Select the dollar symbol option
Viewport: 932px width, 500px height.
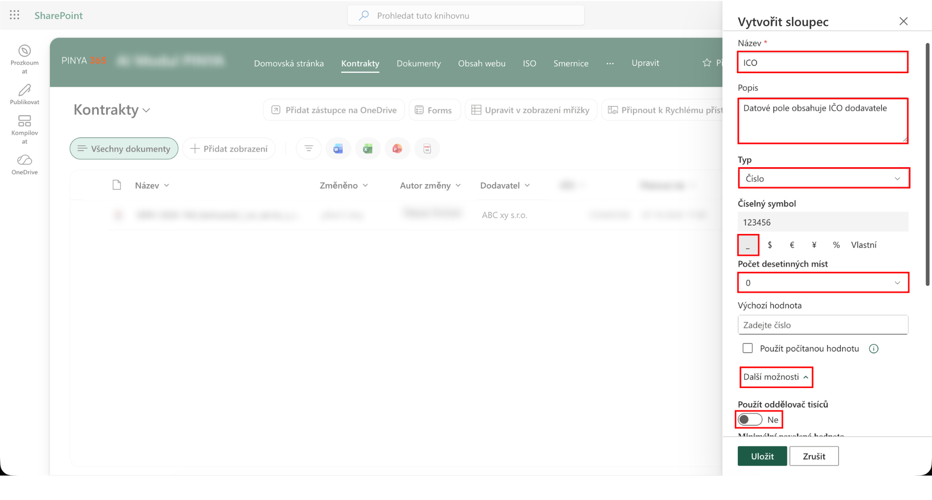[770, 245]
